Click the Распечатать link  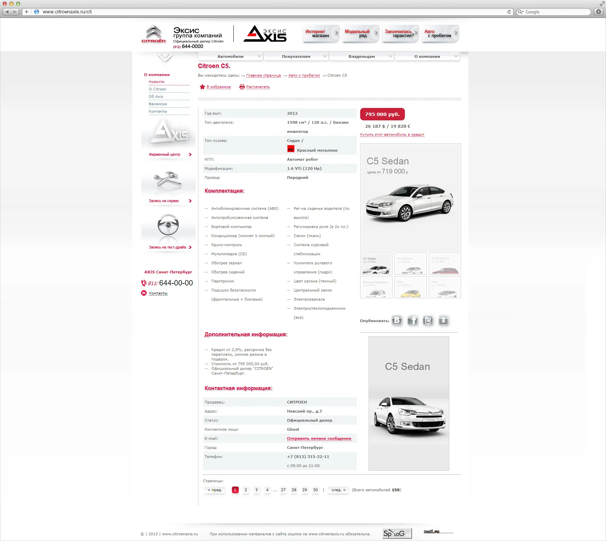click(258, 87)
